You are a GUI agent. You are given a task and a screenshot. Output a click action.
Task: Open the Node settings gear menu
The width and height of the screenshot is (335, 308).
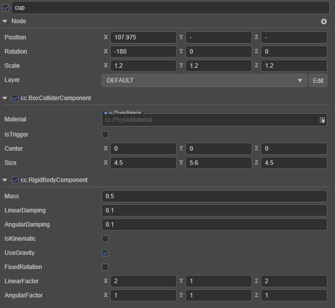(324, 21)
